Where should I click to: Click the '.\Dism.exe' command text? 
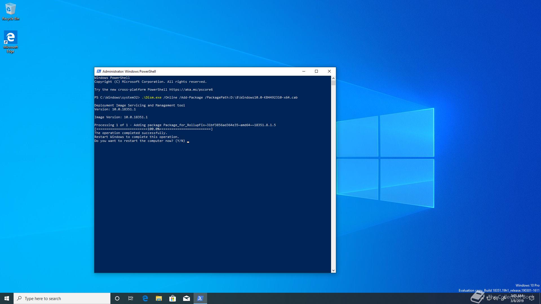point(152,97)
